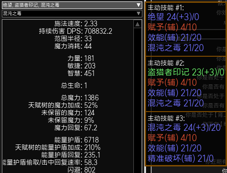Select 效能(辅) 21/20 in skill #1

(x=175, y=38)
